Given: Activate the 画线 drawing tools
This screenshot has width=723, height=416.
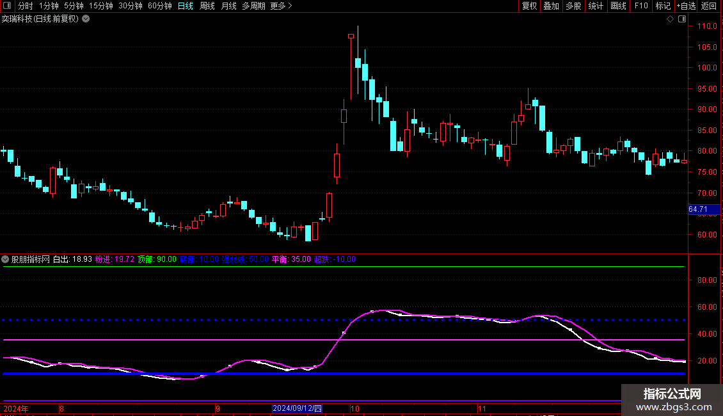Looking at the screenshot, I should pyautogui.click(x=618, y=6).
